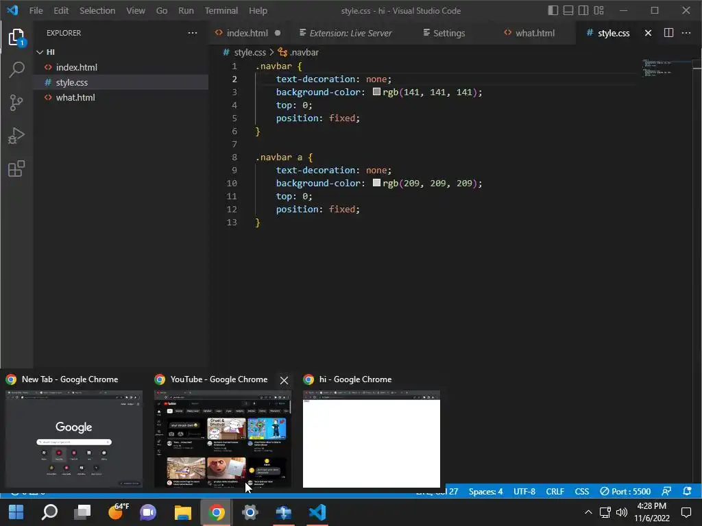Open hi - Google Chrome window preview
The width and height of the screenshot is (702, 526).
(x=371, y=439)
